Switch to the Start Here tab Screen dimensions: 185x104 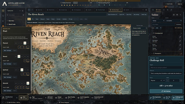[x=40, y=10]
